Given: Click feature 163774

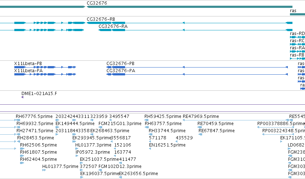Looking at the screenshot, I should (123, 152).
